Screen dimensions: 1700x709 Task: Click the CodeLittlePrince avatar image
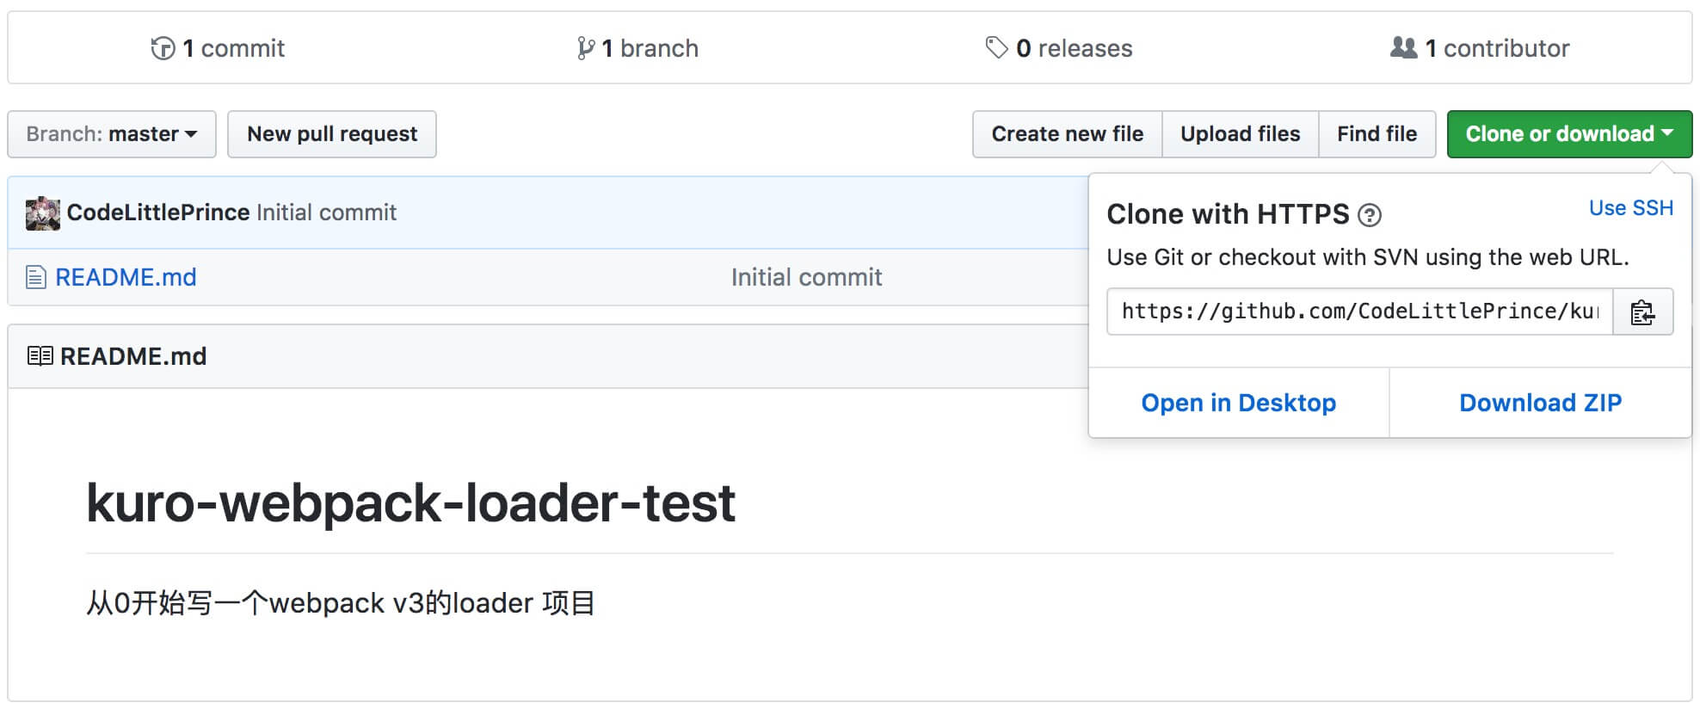coord(43,213)
